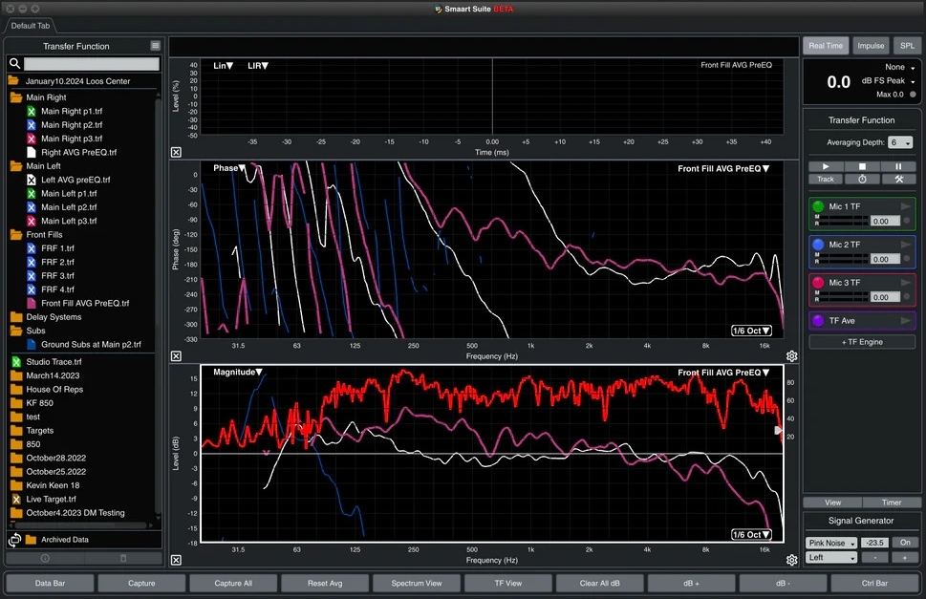This screenshot has width=926, height=599.
Task: Click the green trace icon beside Studio Trace.trf
Action: tap(16, 362)
